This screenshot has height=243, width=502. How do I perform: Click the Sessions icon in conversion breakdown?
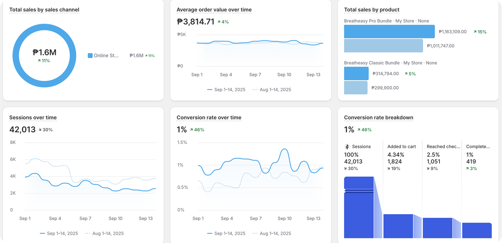pyautogui.click(x=347, y=147)
